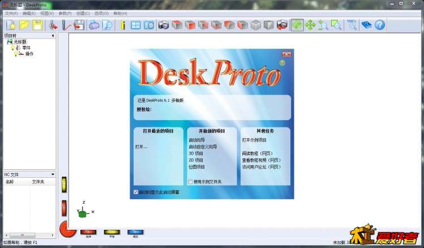424x248 pixels.
Task: Click the green XYZ orientation cube
Action: click(x=83, y=213)
